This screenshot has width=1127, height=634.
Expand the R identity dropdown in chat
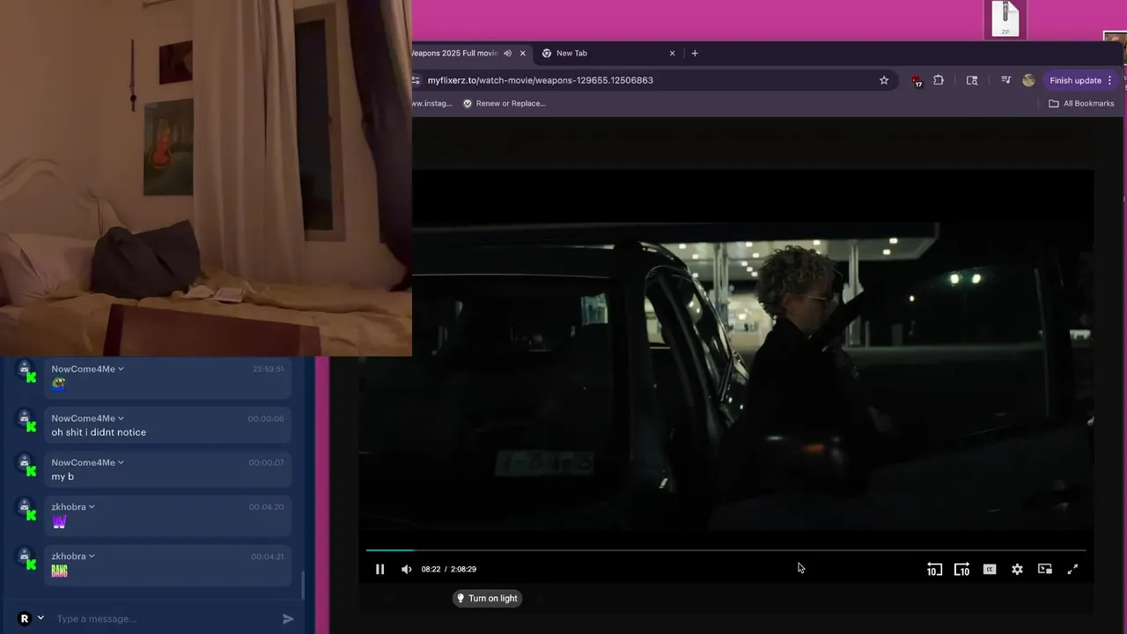pyautogui.click(x=41, y=618)
